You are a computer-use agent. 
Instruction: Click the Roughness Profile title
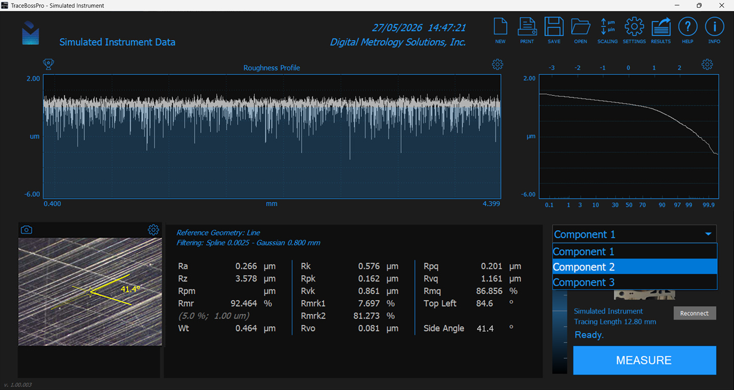point(272,68)
